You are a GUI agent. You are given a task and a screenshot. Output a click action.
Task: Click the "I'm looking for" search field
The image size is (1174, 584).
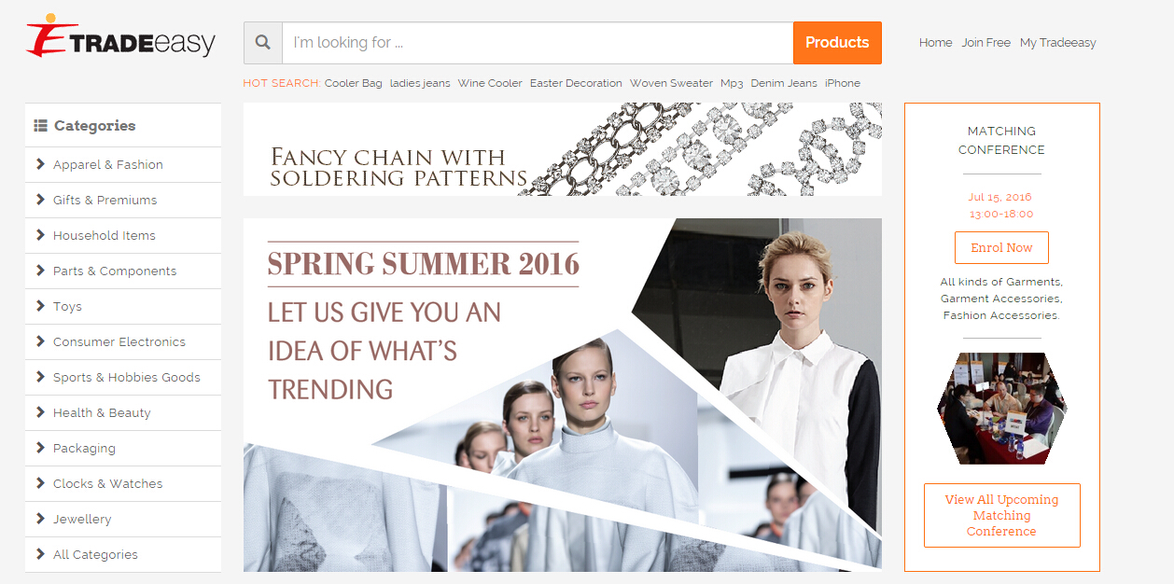[538, 43]
